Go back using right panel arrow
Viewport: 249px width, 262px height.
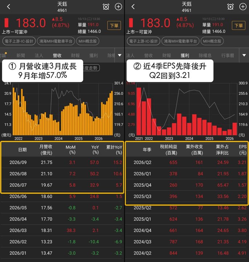click(133, 7)
